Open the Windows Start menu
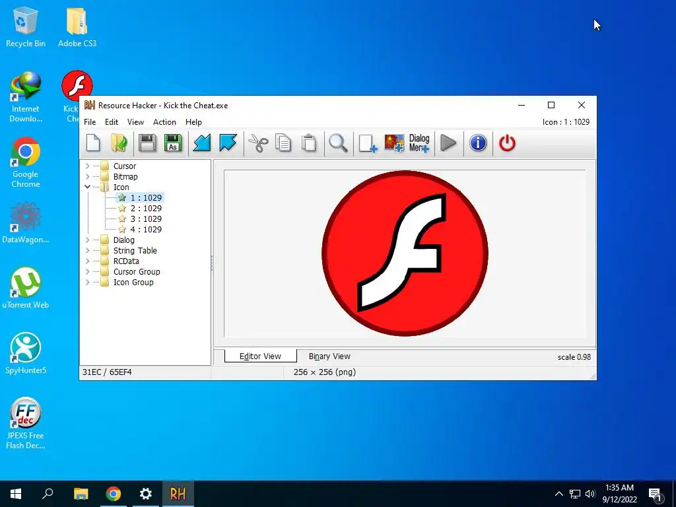676x507 pixels. tap(16, 494)
